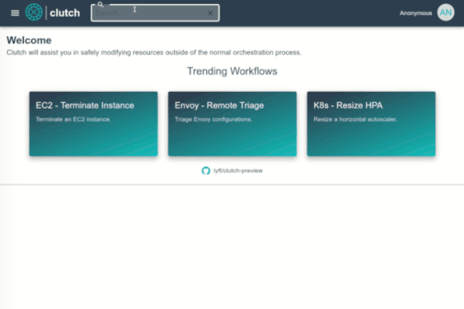The height and width of the screenshot is (309, 464).
Task: Open Envoy - Remote Triage workflow card
Action: coord(232,123)
